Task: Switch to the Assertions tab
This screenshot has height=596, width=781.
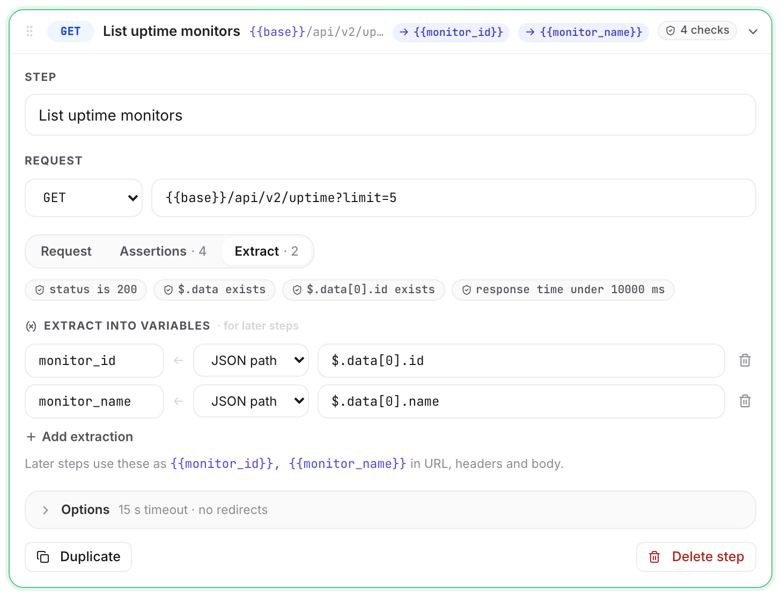Action: coord(163,251)
